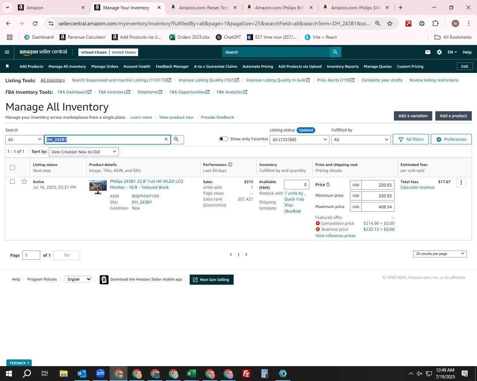Open the Windows Start menu
477x381 pixels.
point(9,374)
